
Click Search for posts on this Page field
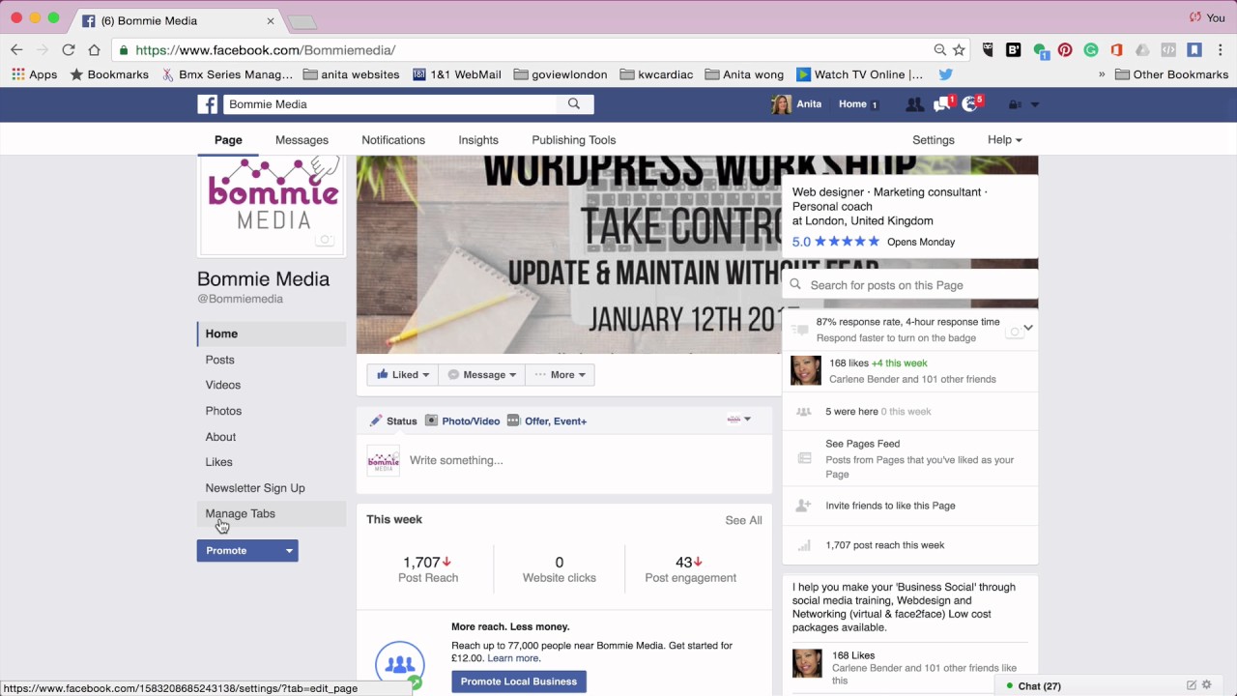(x=910, y=285)
